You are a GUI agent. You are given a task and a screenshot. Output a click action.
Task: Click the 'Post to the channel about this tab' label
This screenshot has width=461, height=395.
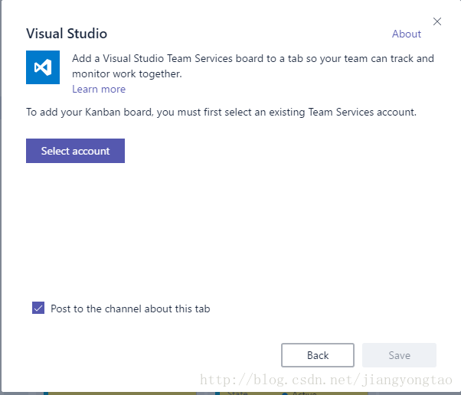coord(130,308)
